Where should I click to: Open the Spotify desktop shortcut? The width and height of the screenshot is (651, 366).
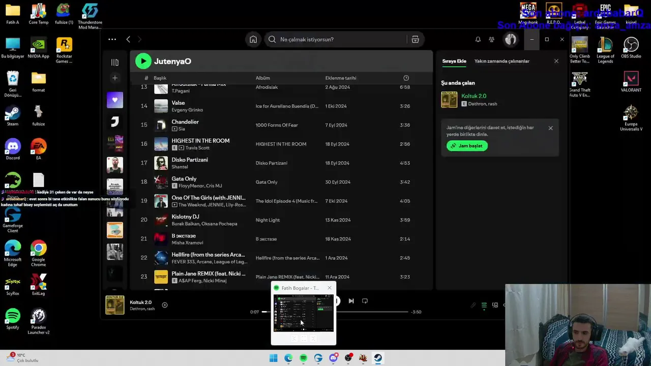click(x=13, y=319)
